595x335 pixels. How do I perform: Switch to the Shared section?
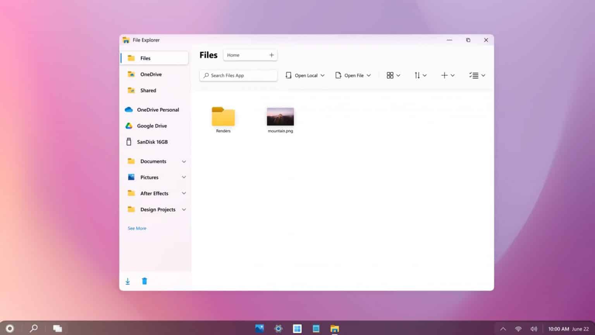click(x=148, y=90)
